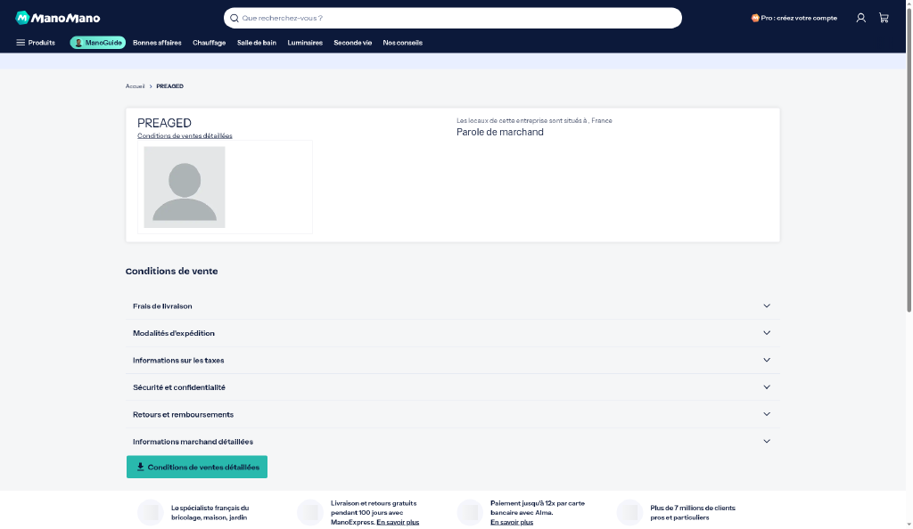913x529 pixels.
Task: Click the search magnifier icon
Action: click(x=234, y=18)
